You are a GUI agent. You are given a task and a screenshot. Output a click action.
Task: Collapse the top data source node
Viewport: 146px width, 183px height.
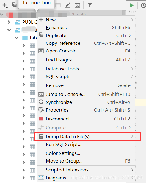(2, 15)
